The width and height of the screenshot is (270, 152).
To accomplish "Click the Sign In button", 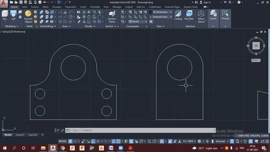I will point(205,2).
